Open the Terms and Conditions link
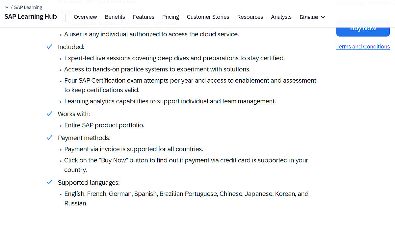Image resolution: width=395 pixels, height=235 pixels. coord(363,47)
